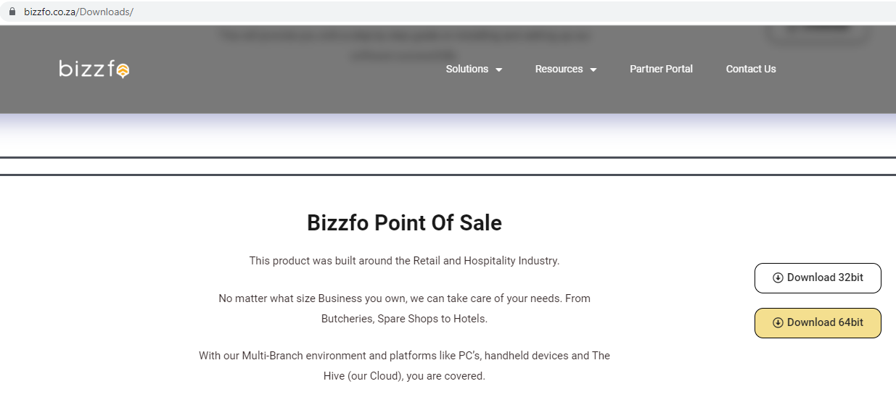Click the Retail and Hospitality Industry sentence
This screenshot has width=896, height=397.
pos(404,261)
